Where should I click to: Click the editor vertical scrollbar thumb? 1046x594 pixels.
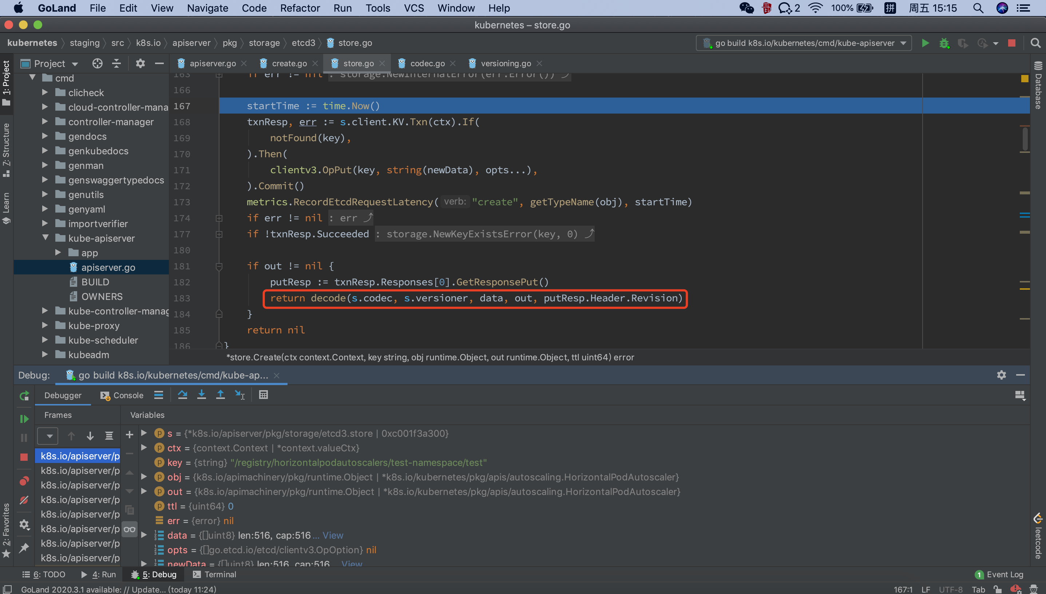[1025, 139]
